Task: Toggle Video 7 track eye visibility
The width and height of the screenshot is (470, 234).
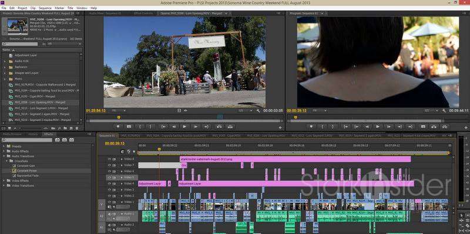Action: point(109,165)
